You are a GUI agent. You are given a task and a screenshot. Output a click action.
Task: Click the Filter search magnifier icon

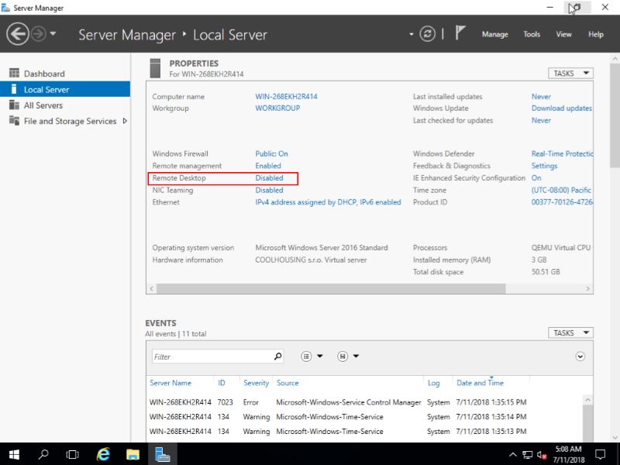(x=278, y=356)
